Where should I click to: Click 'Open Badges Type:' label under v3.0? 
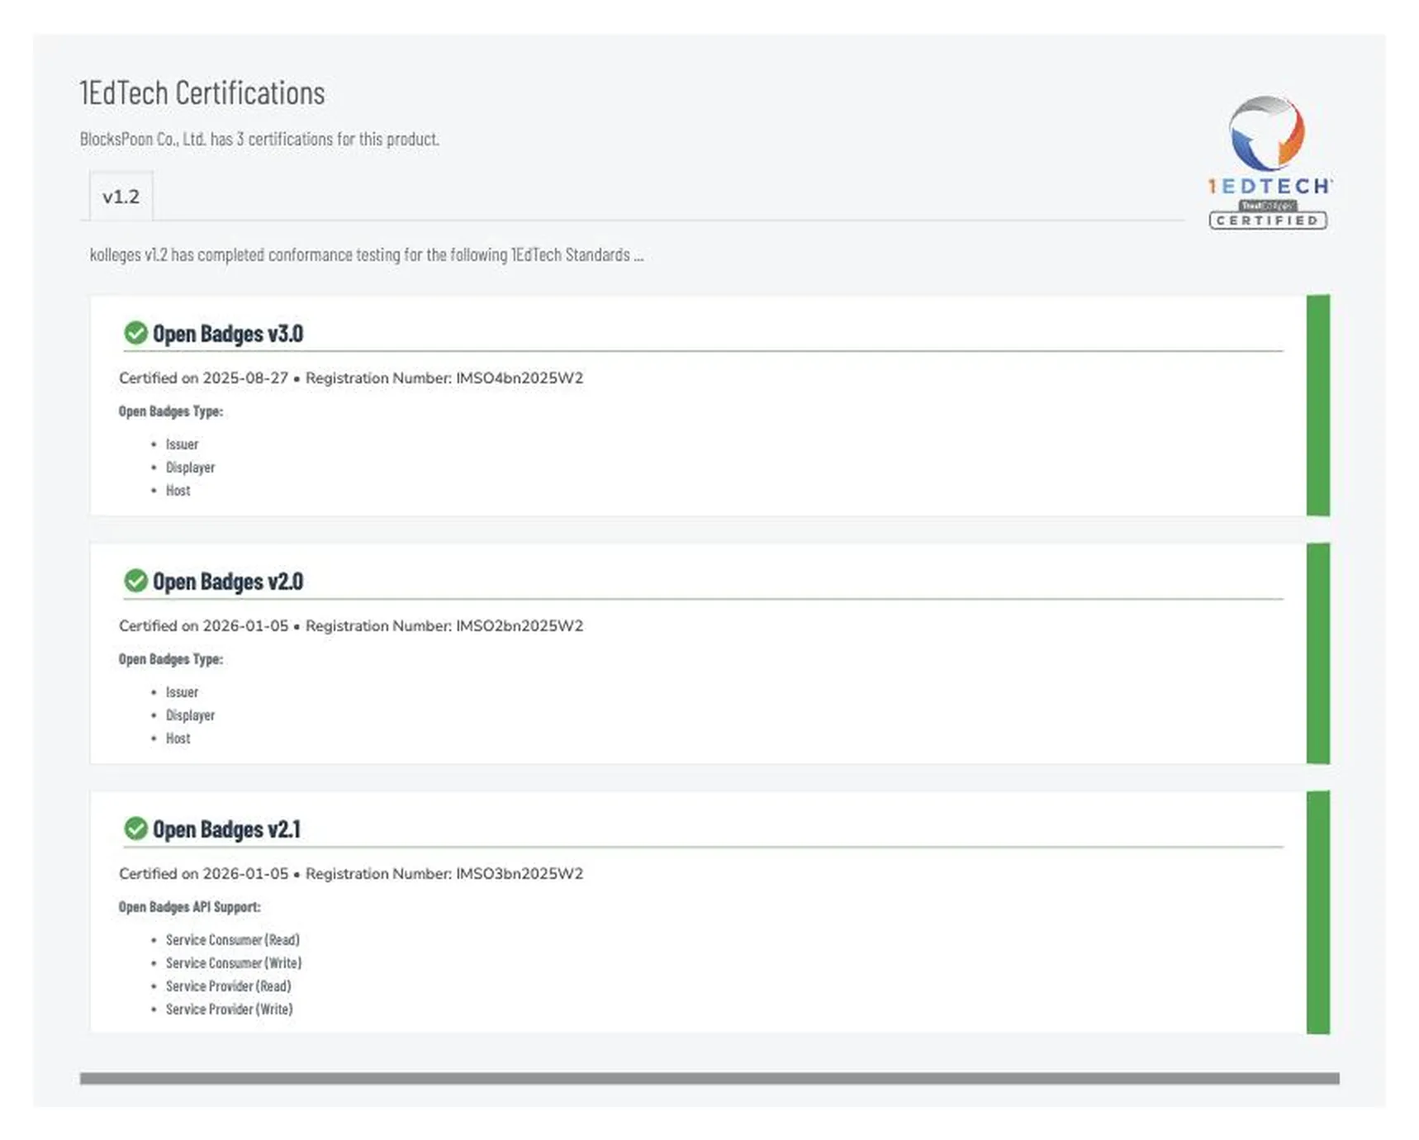pos(171,411)
